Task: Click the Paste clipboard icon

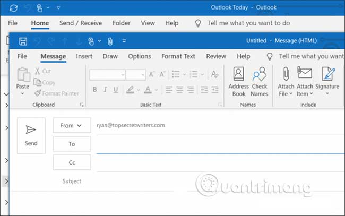Action: [23, 75]
